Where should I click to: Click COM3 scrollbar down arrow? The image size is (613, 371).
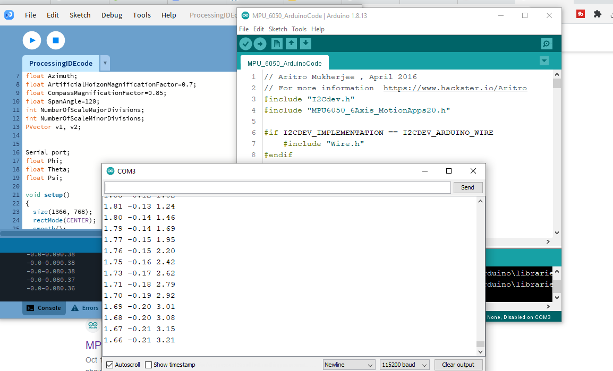(x=481, y=351)
